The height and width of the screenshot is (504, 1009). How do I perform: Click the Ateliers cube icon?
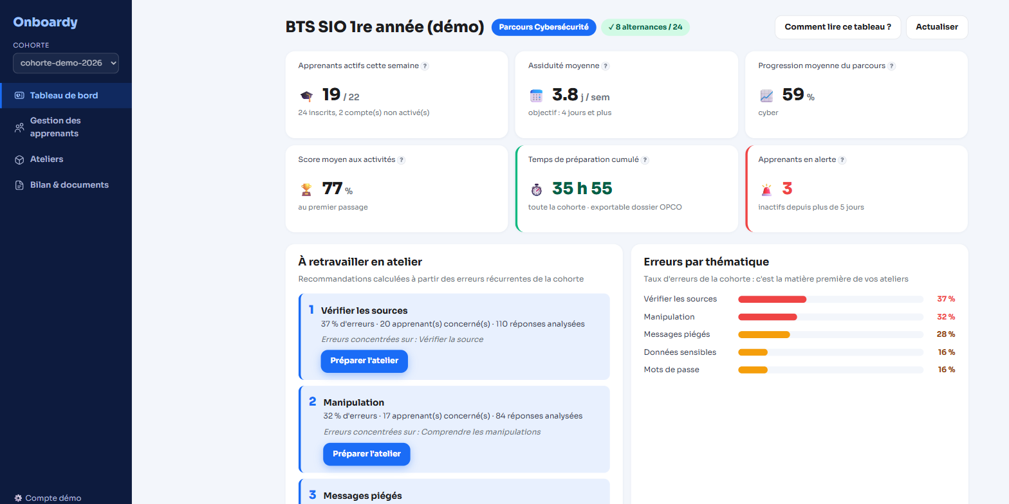click(19, 159)
